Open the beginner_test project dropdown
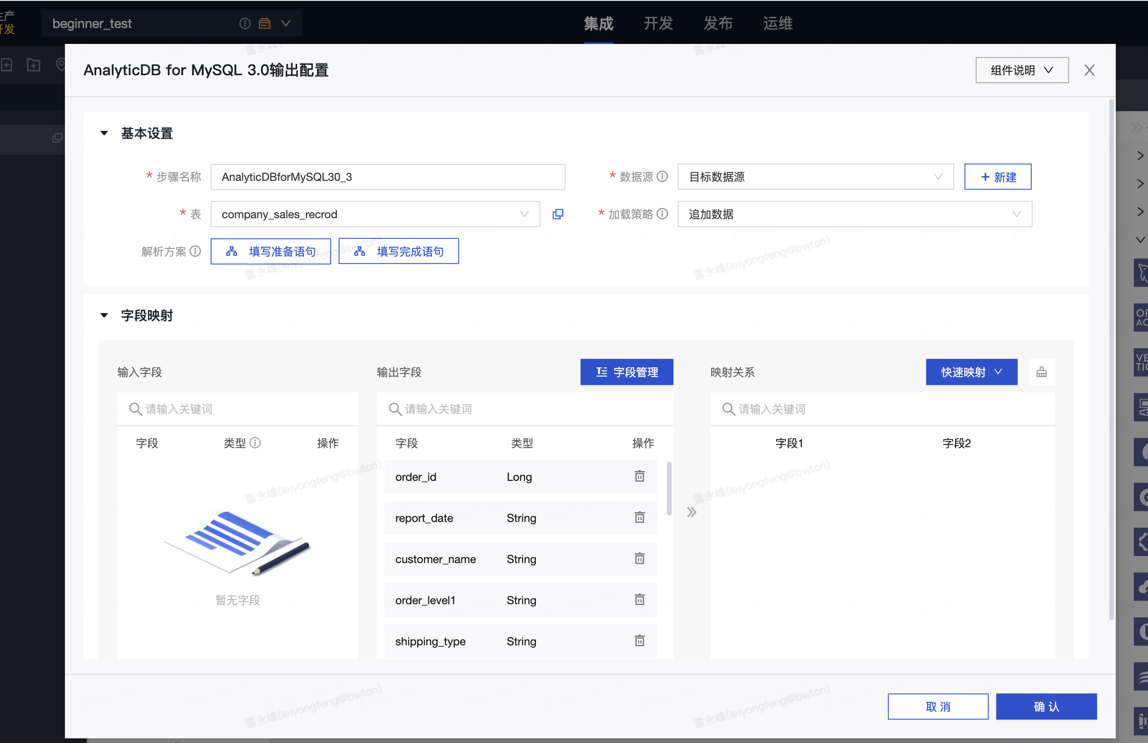Image resolution: width=1148 pixels, height=743 pixels. 285,23
